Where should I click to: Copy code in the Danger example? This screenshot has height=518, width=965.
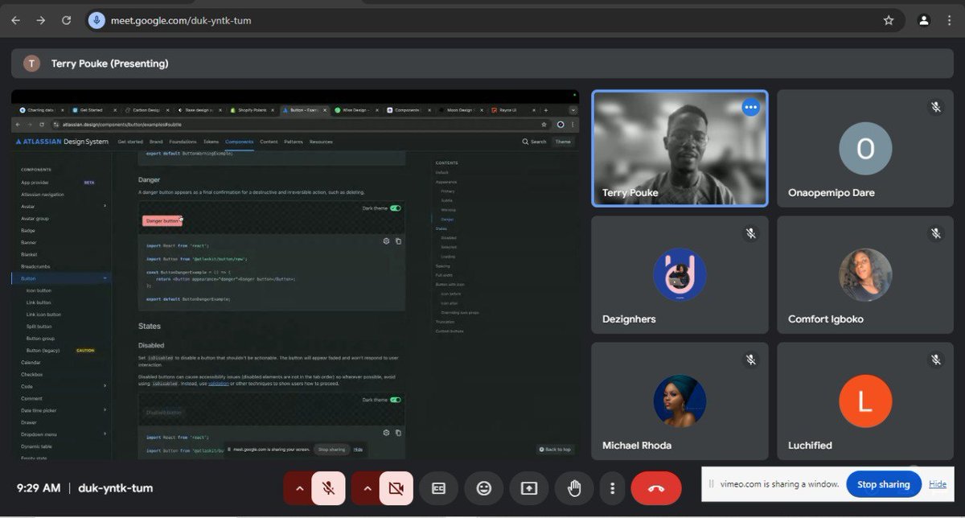coord(398,240)
